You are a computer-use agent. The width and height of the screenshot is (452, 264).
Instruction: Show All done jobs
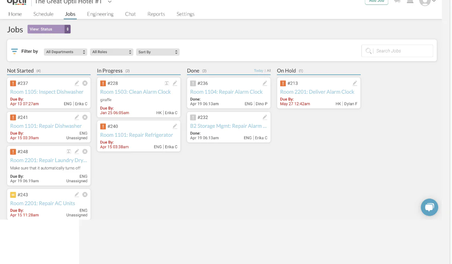[x=269, y=71]
